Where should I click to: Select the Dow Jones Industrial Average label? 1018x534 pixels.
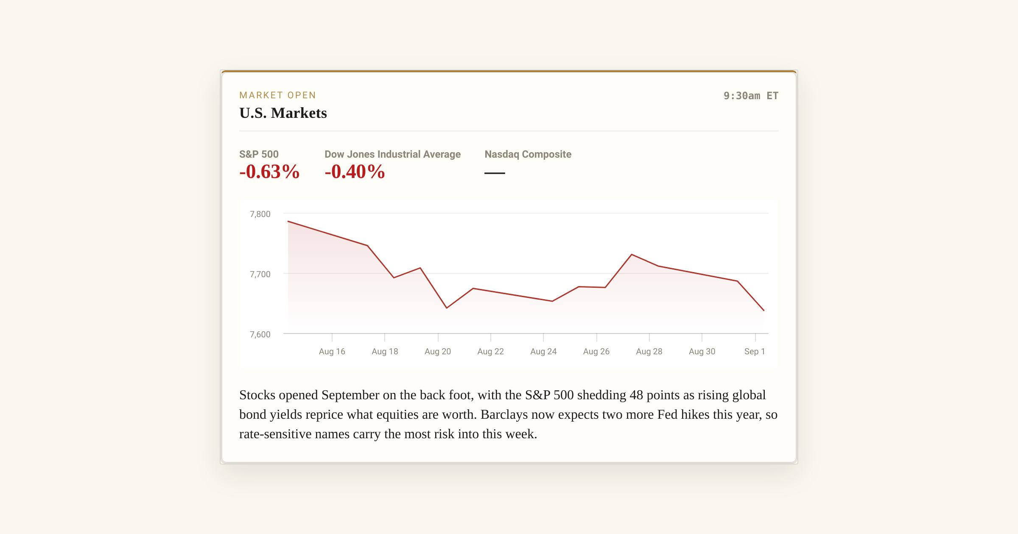(392, 154)
